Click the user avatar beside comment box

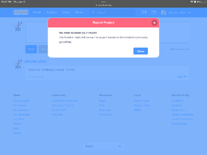coord(18,26)
